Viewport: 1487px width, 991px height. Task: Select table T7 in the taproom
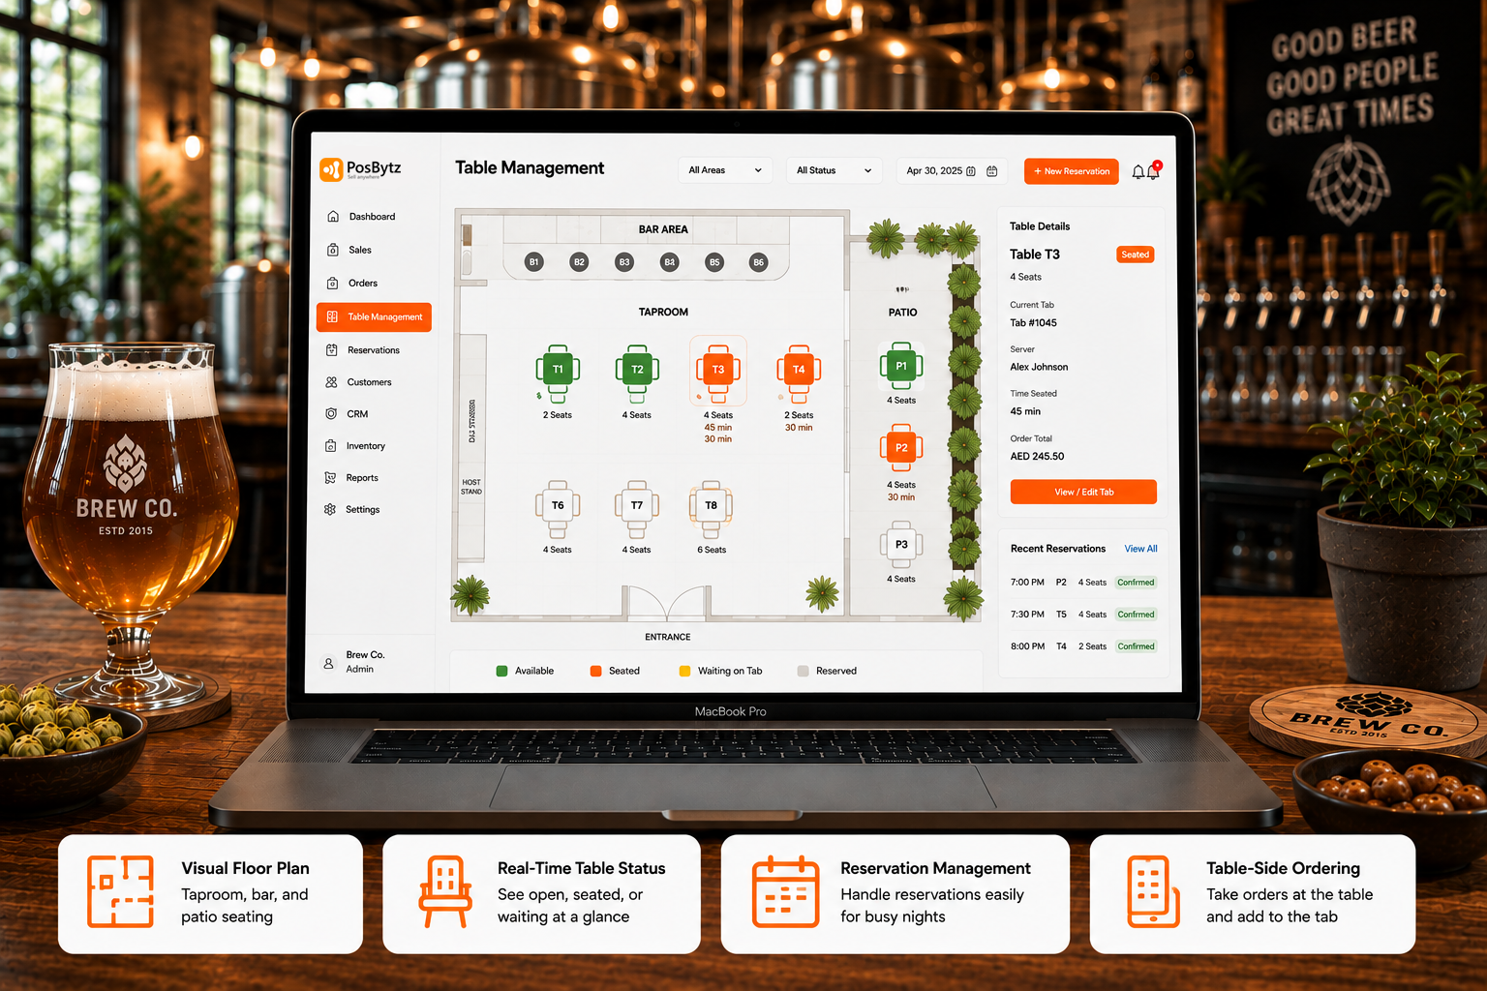pos(637,505)
